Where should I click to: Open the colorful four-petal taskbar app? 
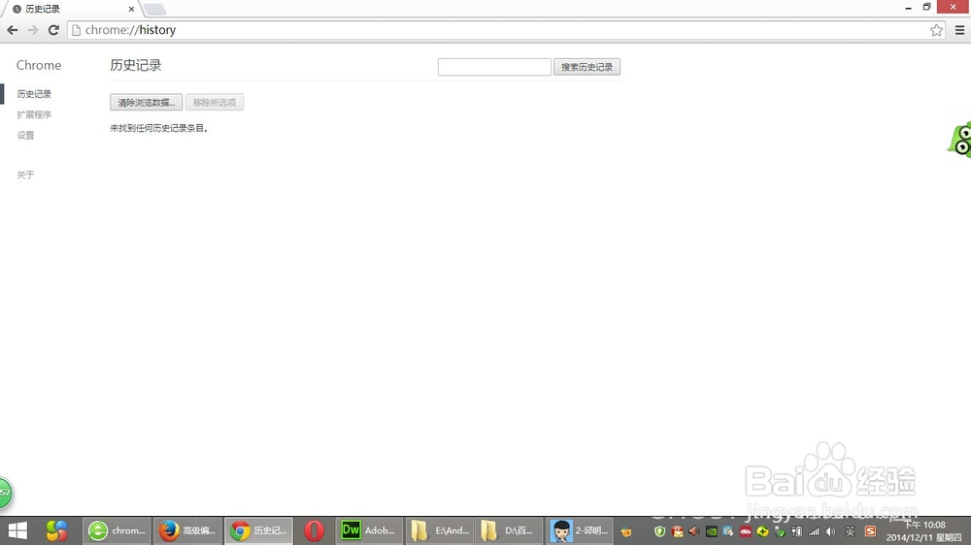[x=56, y=530]
